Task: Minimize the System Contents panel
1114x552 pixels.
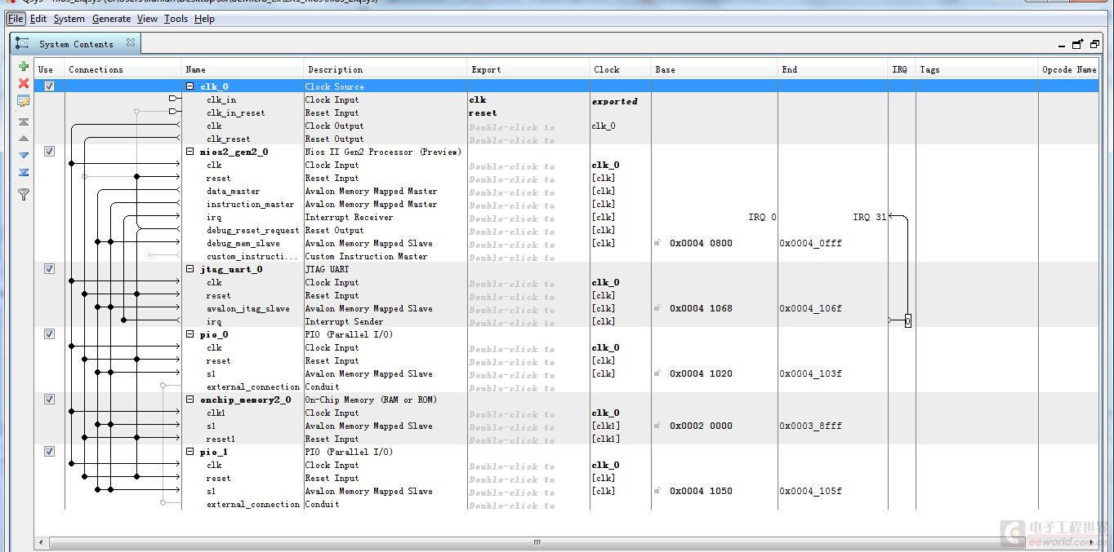Action: 1062,46
